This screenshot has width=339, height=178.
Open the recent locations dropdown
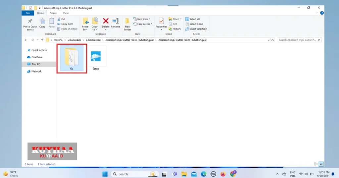coord(37,40)
